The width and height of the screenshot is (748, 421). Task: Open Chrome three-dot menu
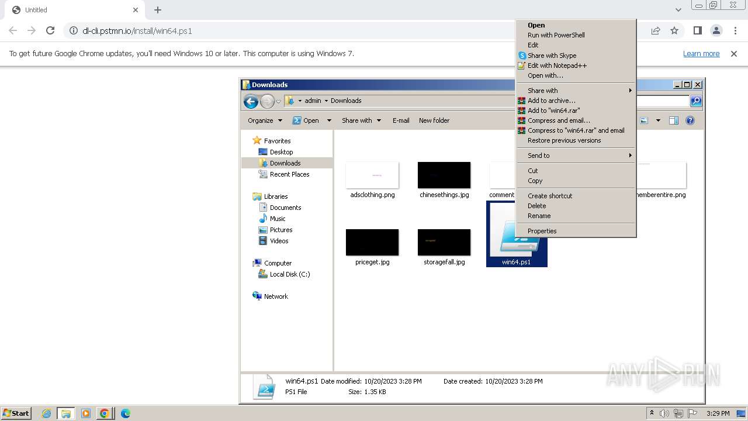(735, 30)
